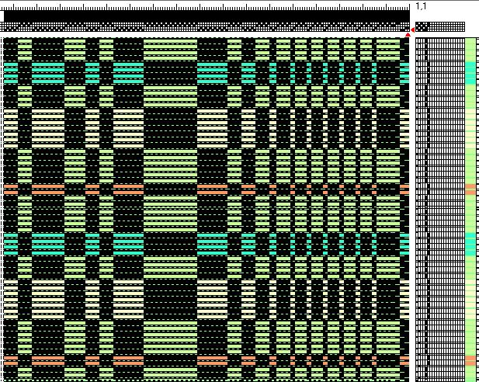This screenshot has height=382, width=479.
Task: Click the '1,1' cursor position readout
Action: click(421, 6)
